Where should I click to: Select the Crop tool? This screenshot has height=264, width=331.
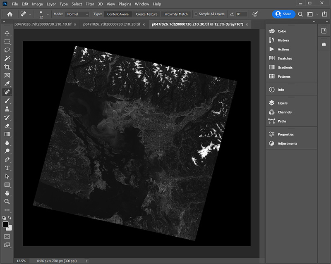coord(7,67)
